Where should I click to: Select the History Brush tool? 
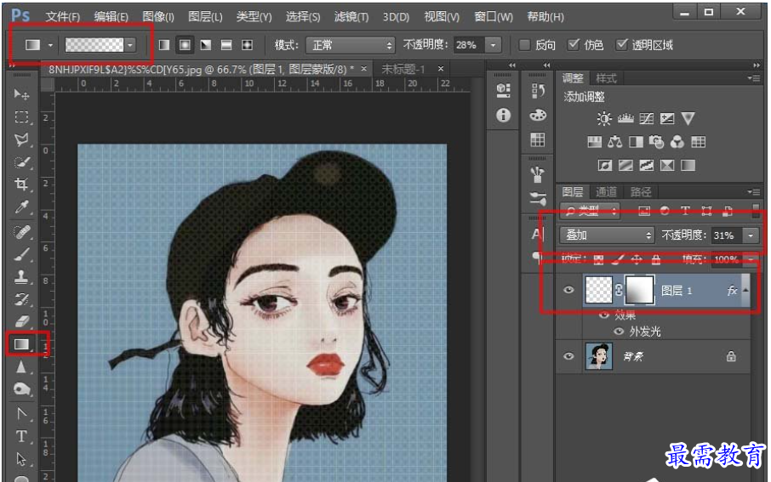coord(21,298)
